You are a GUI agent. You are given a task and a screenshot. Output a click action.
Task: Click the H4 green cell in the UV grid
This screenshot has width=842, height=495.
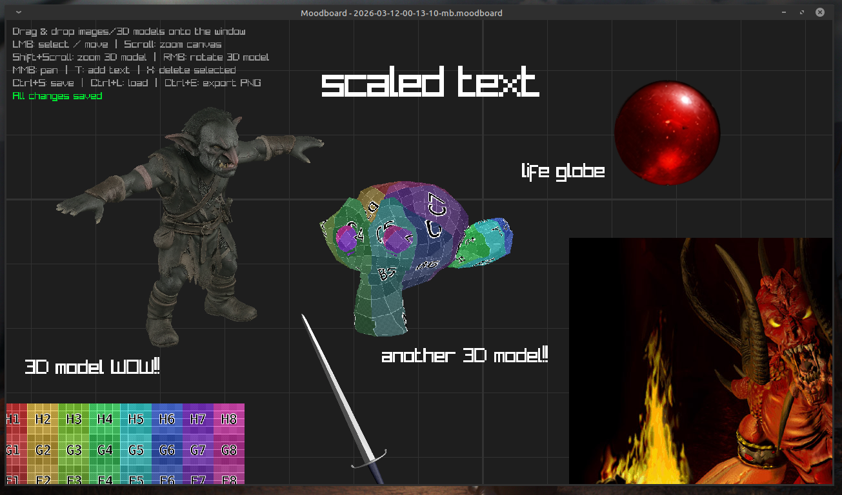(x=105, y=419)
